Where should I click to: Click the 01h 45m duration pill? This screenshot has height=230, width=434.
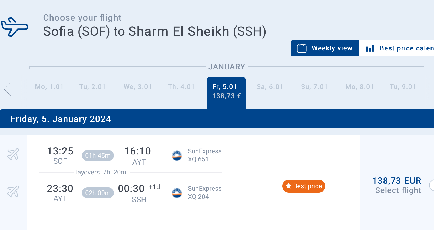point(98,156)
